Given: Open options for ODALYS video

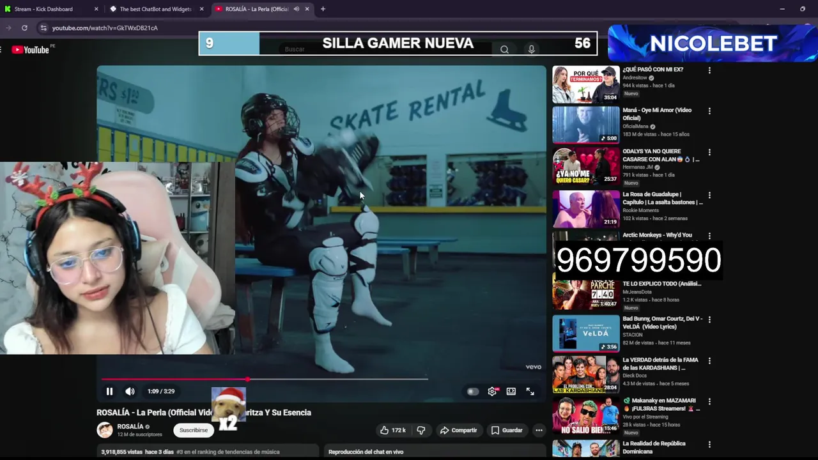Looking at the screenshot, I should (x=709, y=153).
